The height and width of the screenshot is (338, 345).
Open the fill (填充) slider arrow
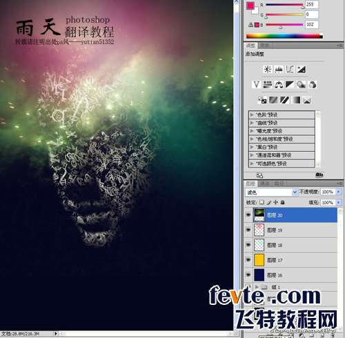(339, 202)
